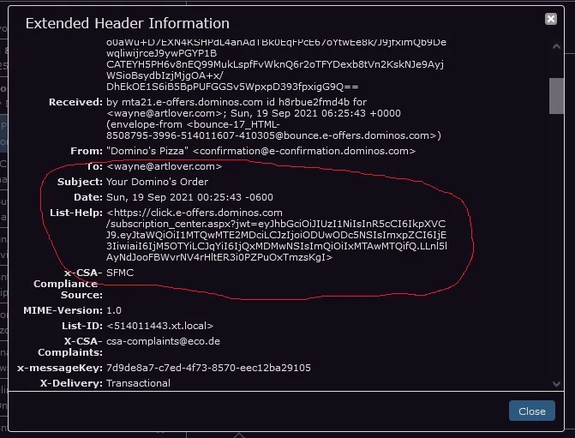
Task: Click the scrollbar down arrow
Action: coord(556,384)
